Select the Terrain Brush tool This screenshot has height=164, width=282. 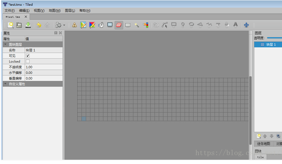[x=83, y=25]
